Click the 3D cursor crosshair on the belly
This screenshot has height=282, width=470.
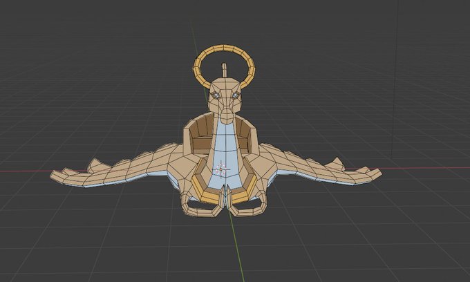[221, 169]
